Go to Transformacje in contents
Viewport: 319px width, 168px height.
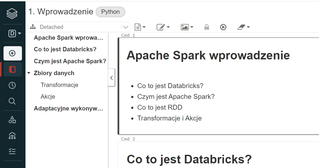coord(59,85)
